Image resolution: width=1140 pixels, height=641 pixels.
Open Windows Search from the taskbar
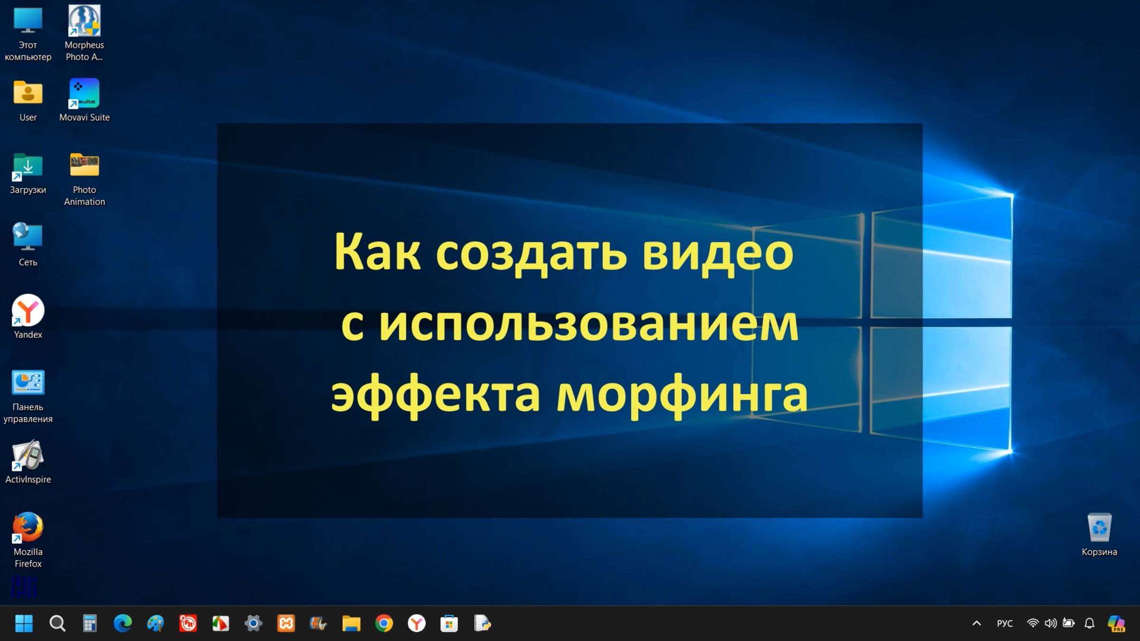[x=57, y=623]
